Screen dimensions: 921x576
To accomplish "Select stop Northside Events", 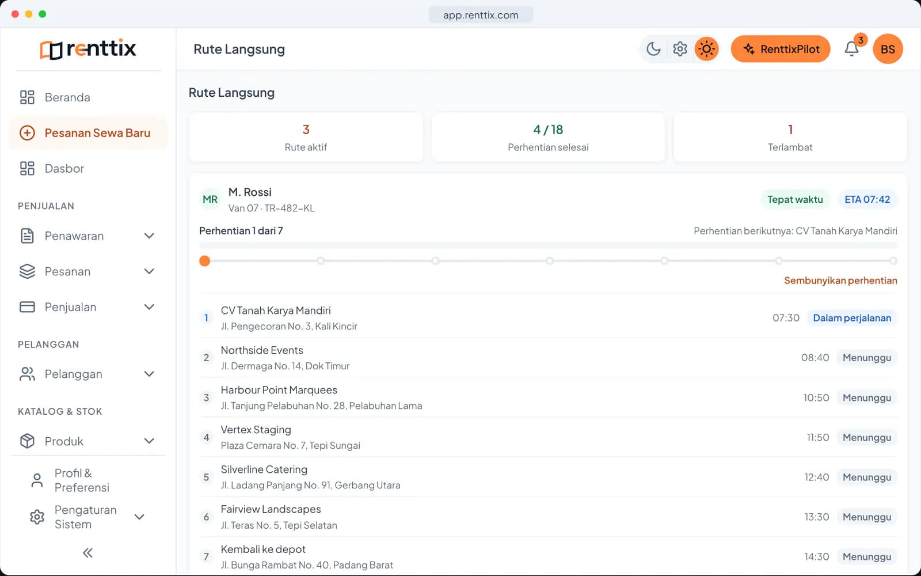I will tap(548, 358).
